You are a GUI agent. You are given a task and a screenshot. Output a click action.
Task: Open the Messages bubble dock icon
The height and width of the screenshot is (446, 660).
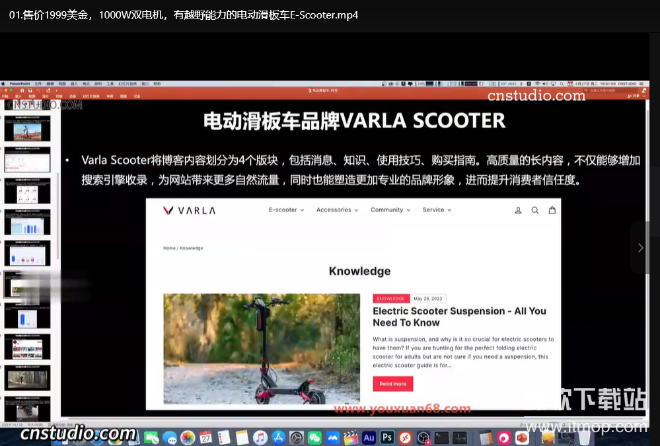(170, 438)
